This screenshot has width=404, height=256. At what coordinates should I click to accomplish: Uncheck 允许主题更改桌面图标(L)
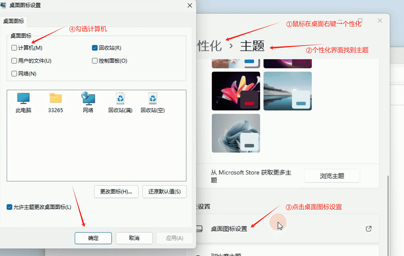click(x=9, y=207)
